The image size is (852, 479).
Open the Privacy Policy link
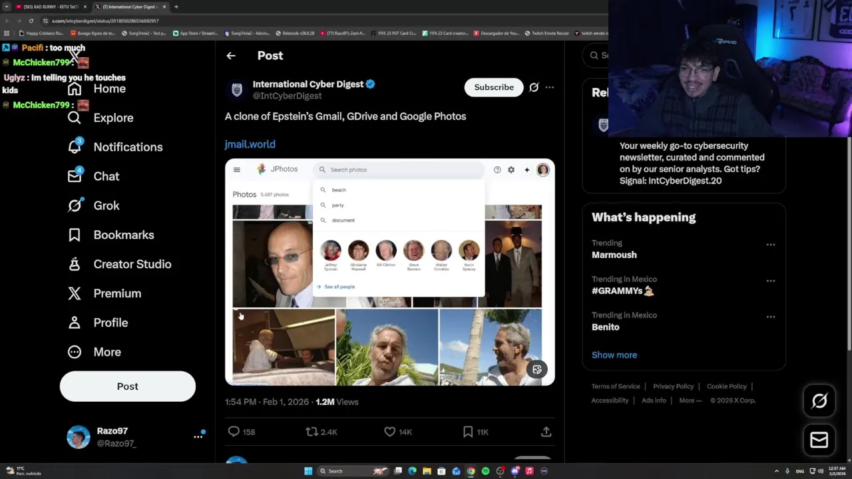pyautogui.click(x=674, y=387)
